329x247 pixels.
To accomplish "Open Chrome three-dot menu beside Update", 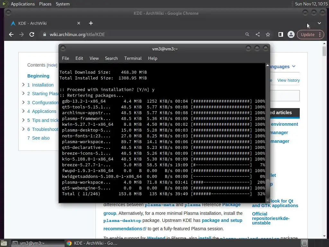I will click(x=320, y=34).
